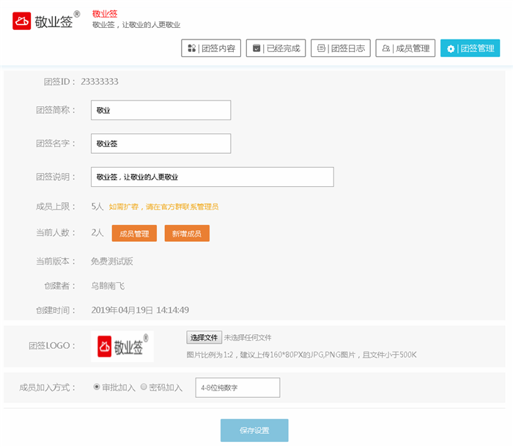513x447 pixels.
Task: Click the orange 成员管理 button
Action: point(134,233)
